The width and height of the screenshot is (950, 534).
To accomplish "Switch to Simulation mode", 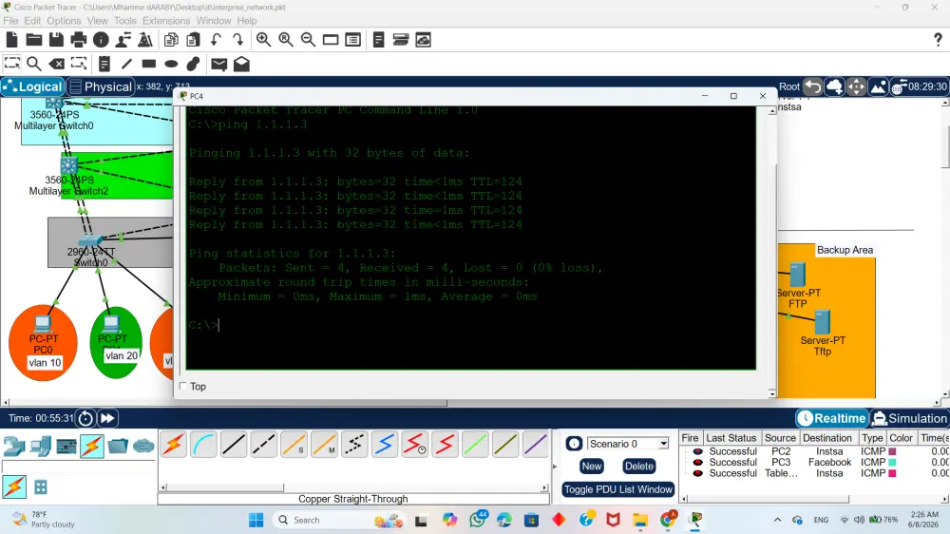I will (x=910, y=418).
